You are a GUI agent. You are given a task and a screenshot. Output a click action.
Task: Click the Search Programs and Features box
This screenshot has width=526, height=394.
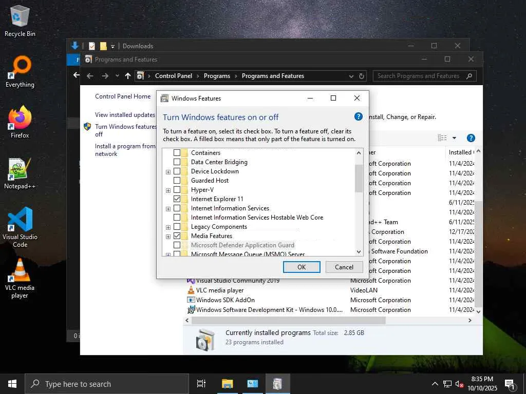419,76
